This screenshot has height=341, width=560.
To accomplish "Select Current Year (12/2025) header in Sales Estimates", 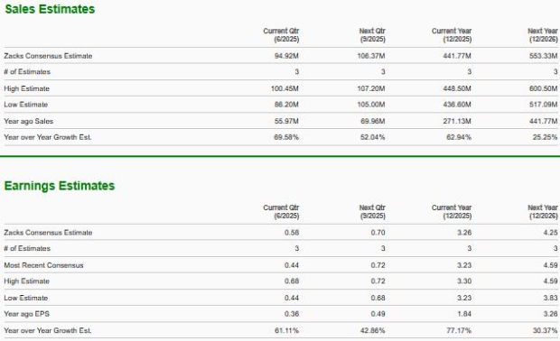I will pyautogui.click(x=452, y=35).
